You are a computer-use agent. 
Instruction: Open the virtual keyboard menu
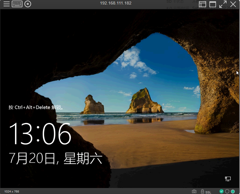pos(17,4)
